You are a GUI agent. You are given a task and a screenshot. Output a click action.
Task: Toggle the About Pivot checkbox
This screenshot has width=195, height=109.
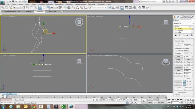tap(184, 88)
